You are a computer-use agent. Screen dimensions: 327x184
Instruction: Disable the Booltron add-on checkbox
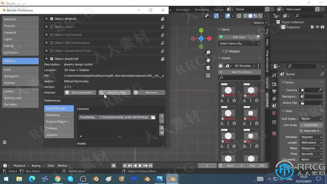click(52, 19)
